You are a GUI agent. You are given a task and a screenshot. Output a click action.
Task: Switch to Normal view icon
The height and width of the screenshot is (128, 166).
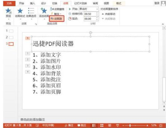coord(94,125)
